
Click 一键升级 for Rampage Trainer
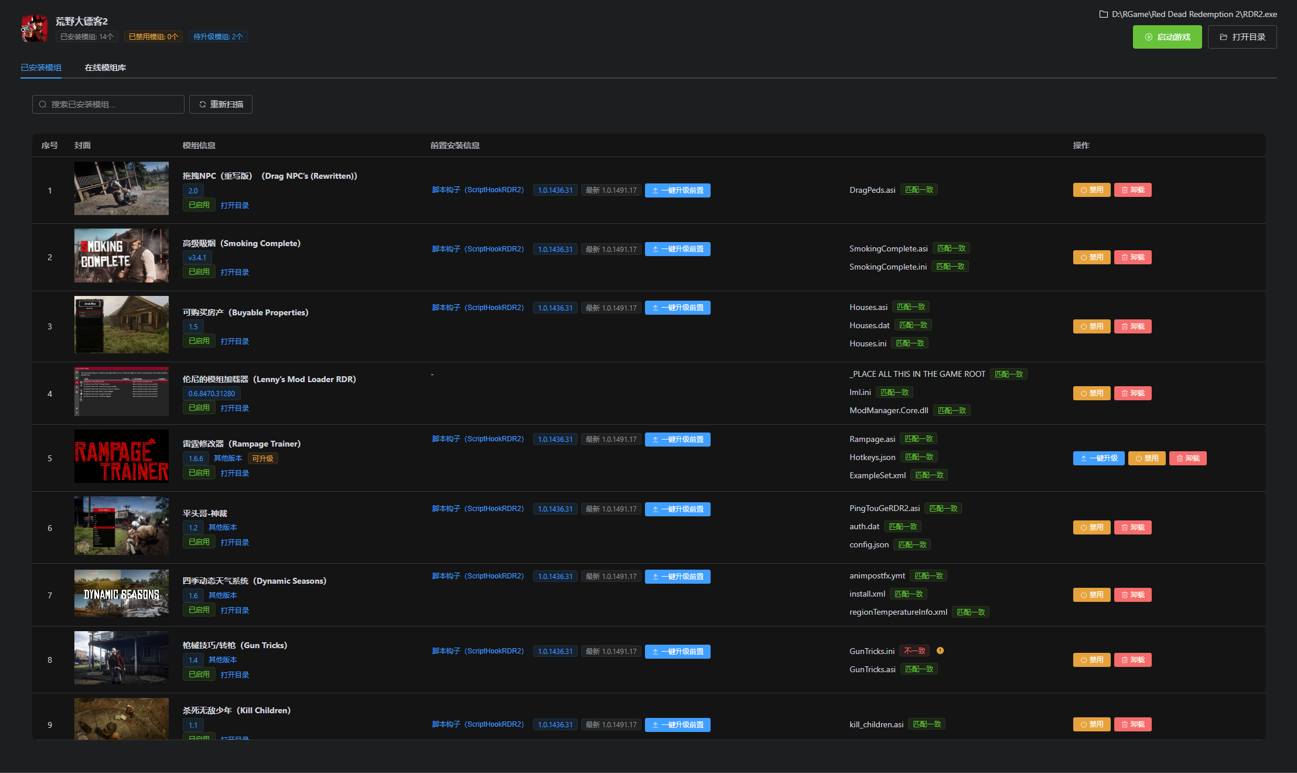[x=1098, y=458]
